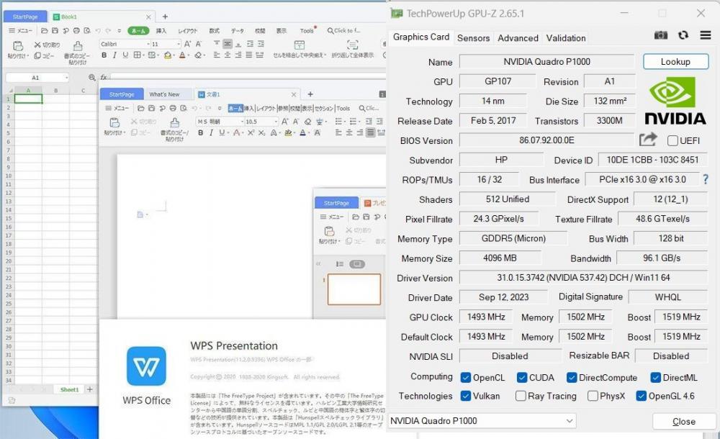Click the fx insert function icon
The height and width of the screenshot is (439, 720).
(x=104, y=78)
